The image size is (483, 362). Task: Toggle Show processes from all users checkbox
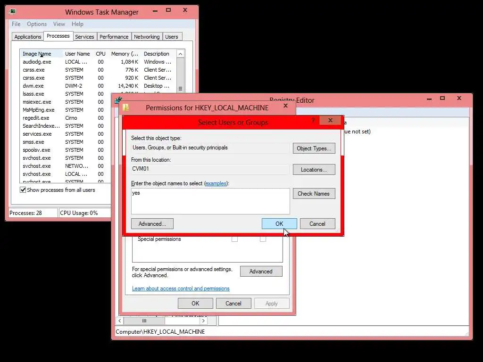click(23, 190)
